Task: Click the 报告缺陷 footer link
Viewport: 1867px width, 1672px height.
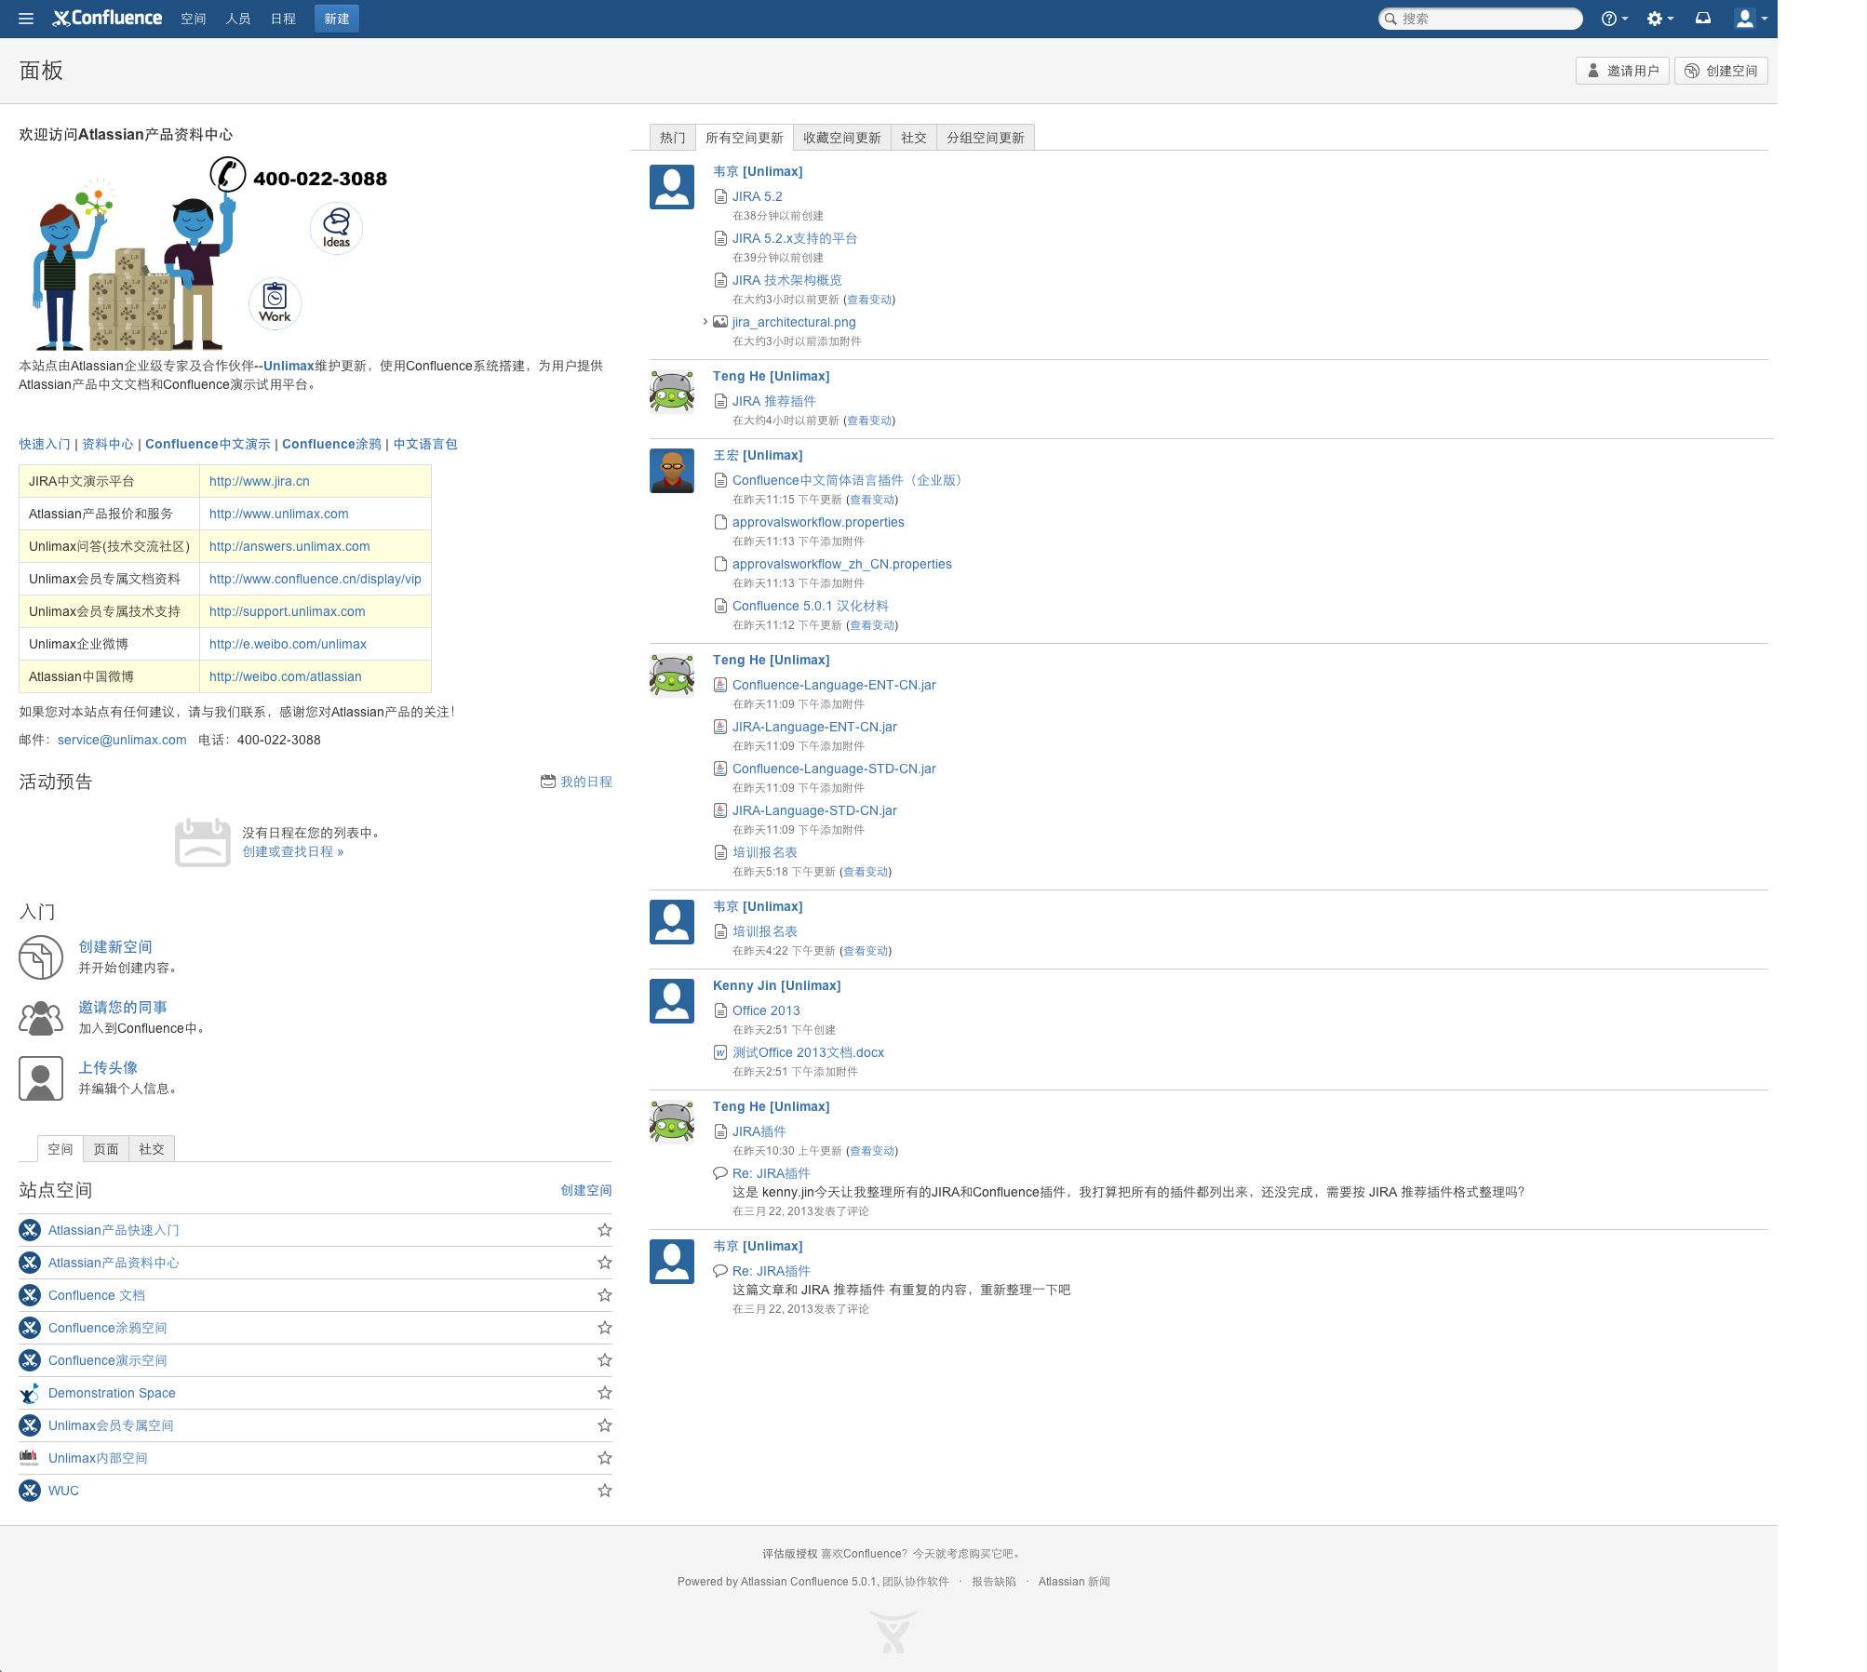Action: tap(994, 1582)
